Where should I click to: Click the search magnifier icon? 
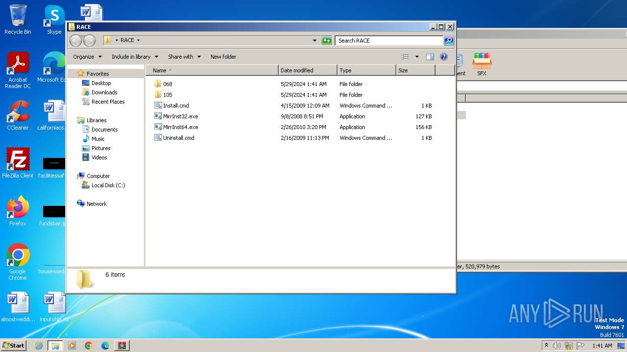tap(448, 41)
